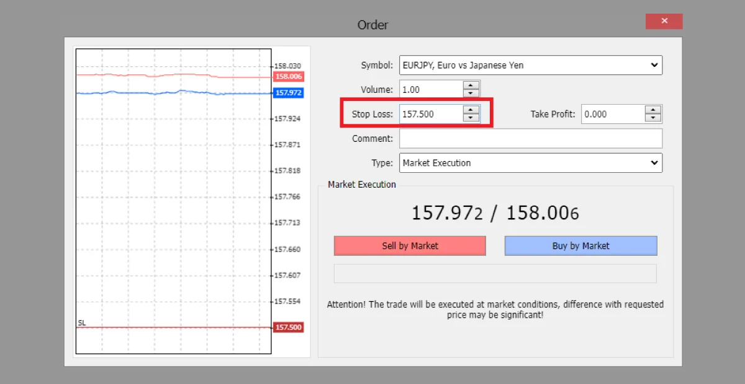Increase Take Profit using its up arrow
This screenshot has height=384, width=745.
click(652, 111)
